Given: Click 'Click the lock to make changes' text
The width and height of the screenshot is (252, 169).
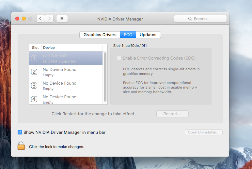Looking at the screenshot, I should point(56,147).
